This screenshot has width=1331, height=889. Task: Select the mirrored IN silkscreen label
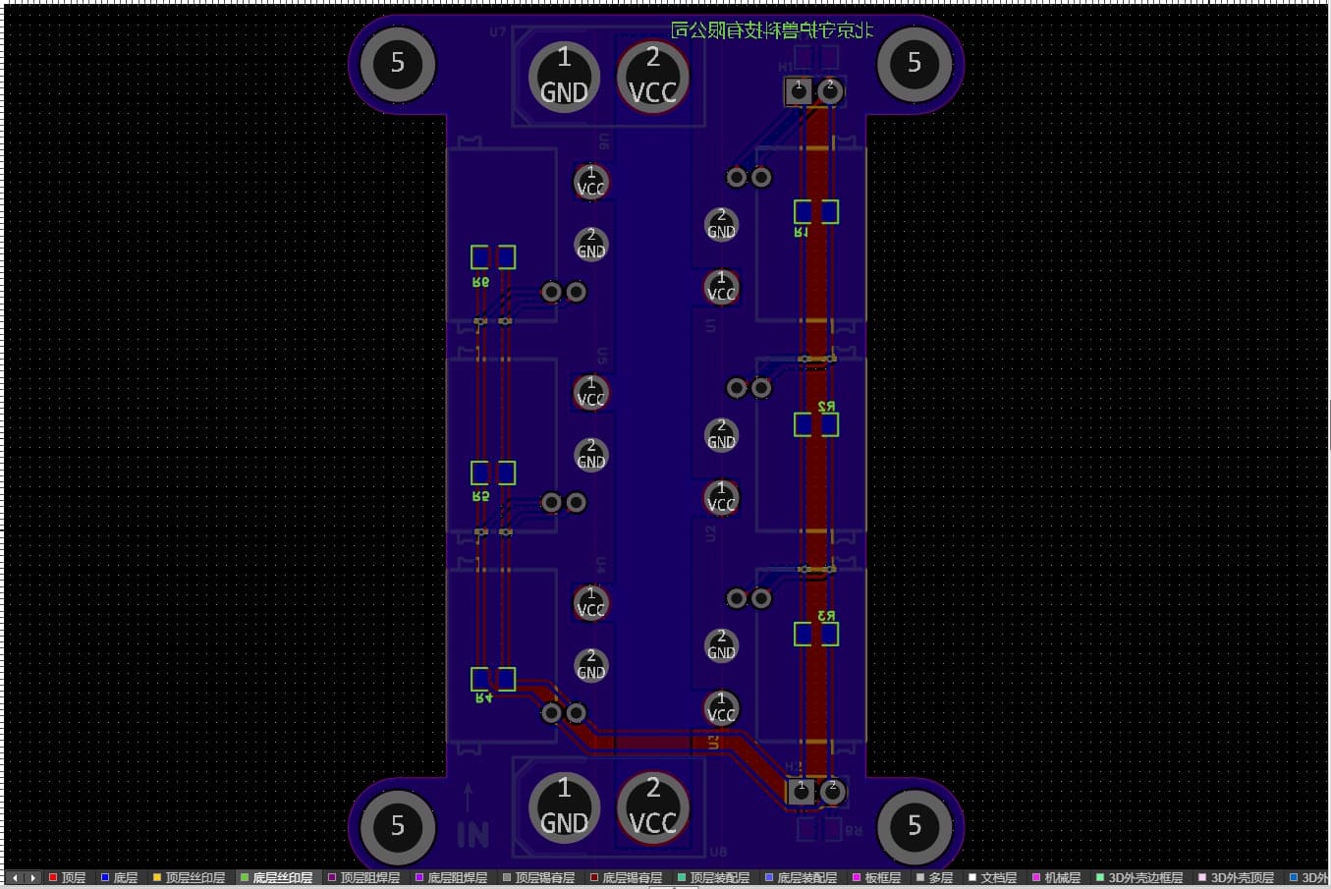click(x=472, y=835)
